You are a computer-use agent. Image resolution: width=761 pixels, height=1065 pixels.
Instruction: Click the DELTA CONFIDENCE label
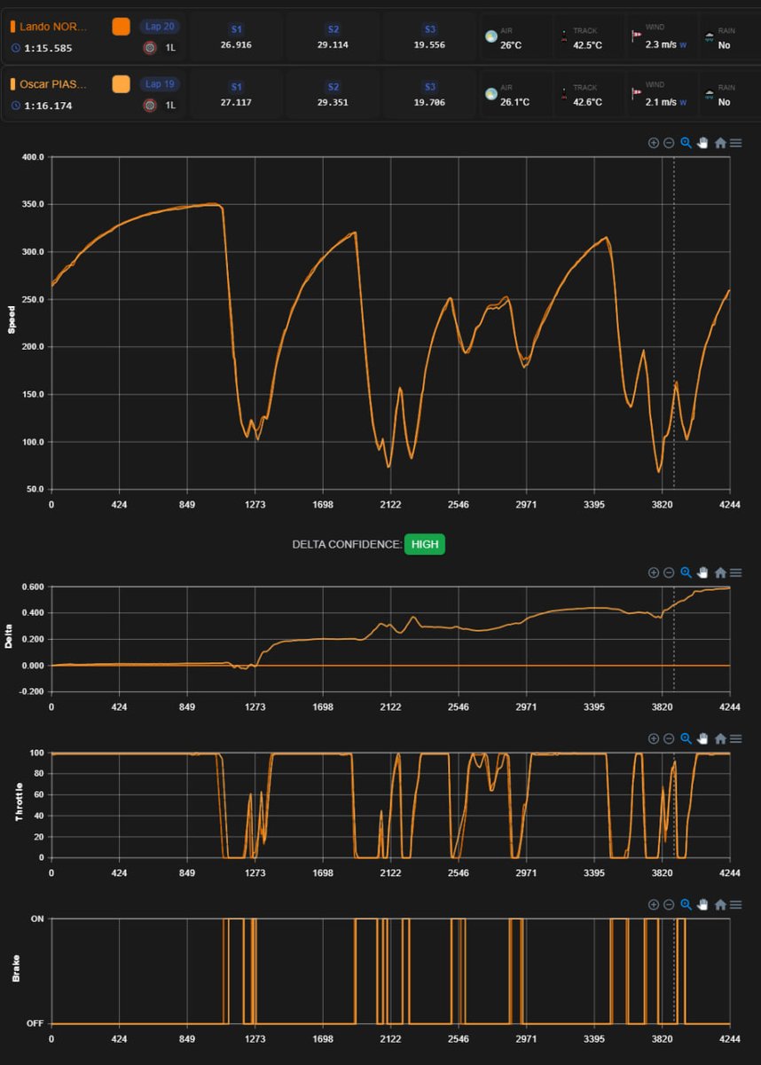(x=346, y=545)
